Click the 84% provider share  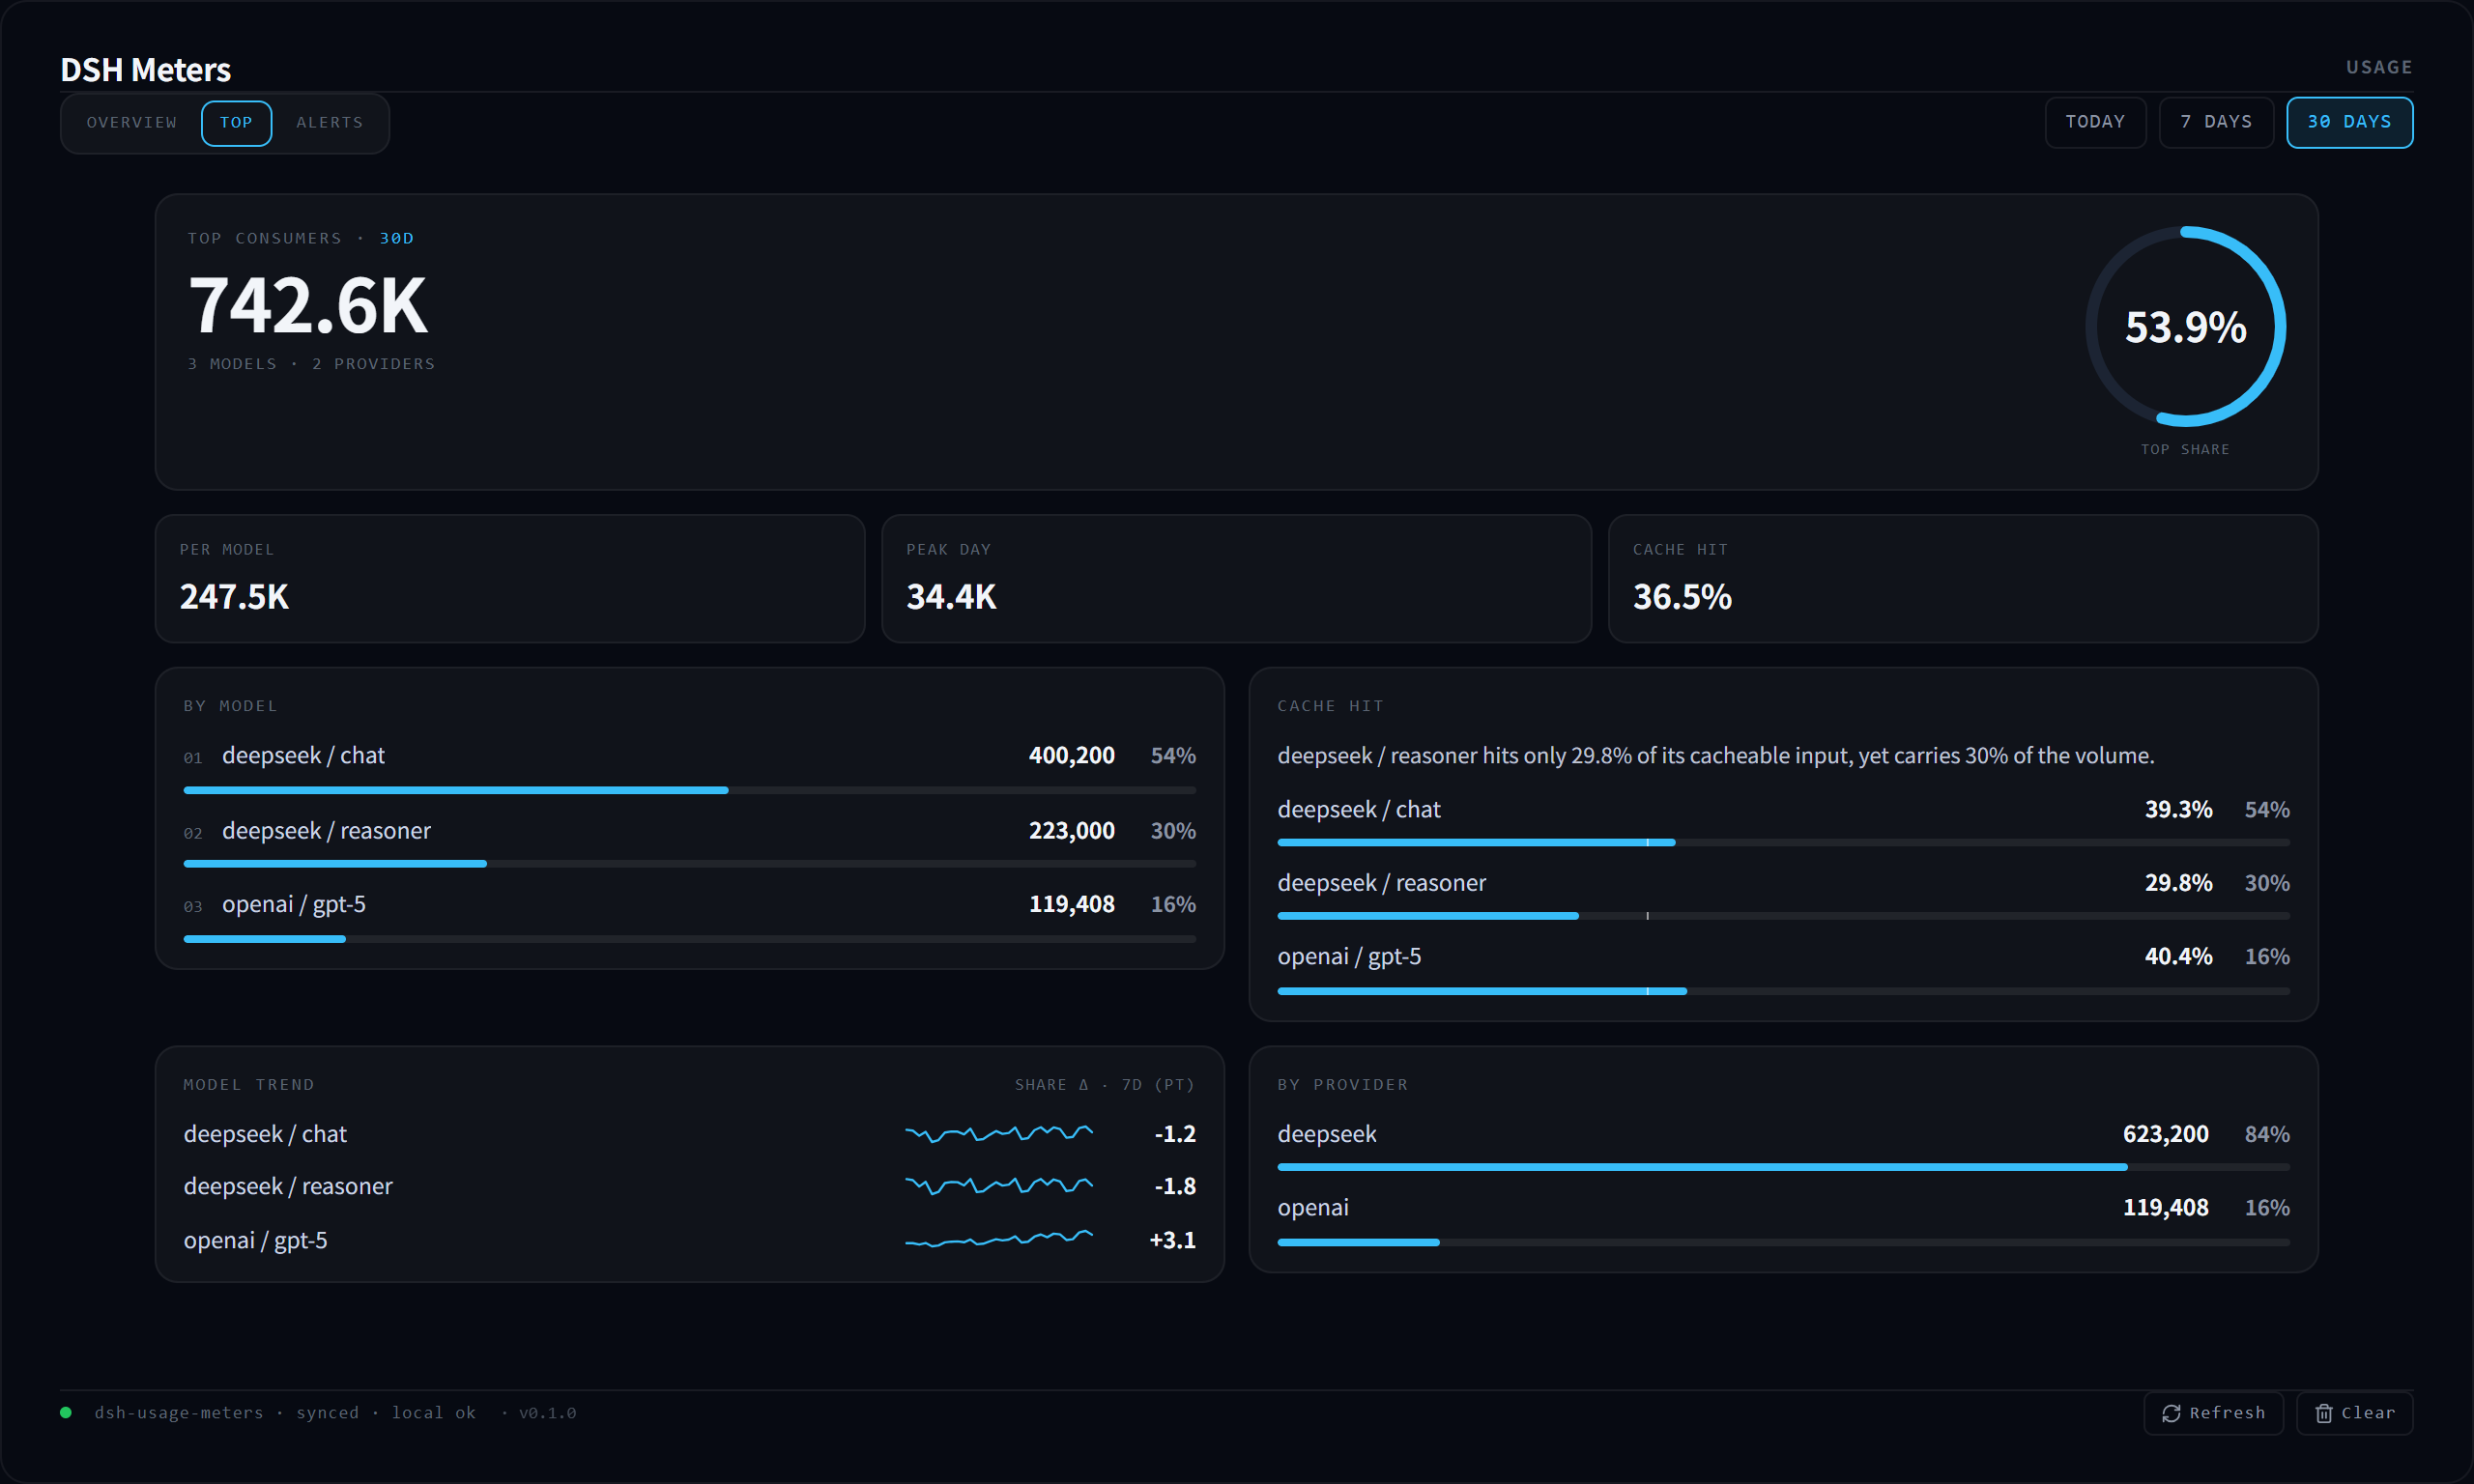tap(2267, 1134)
